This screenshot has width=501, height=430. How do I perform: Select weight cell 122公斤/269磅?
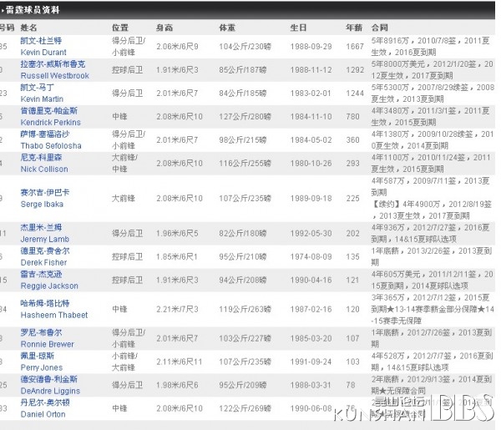coord(245,408)
